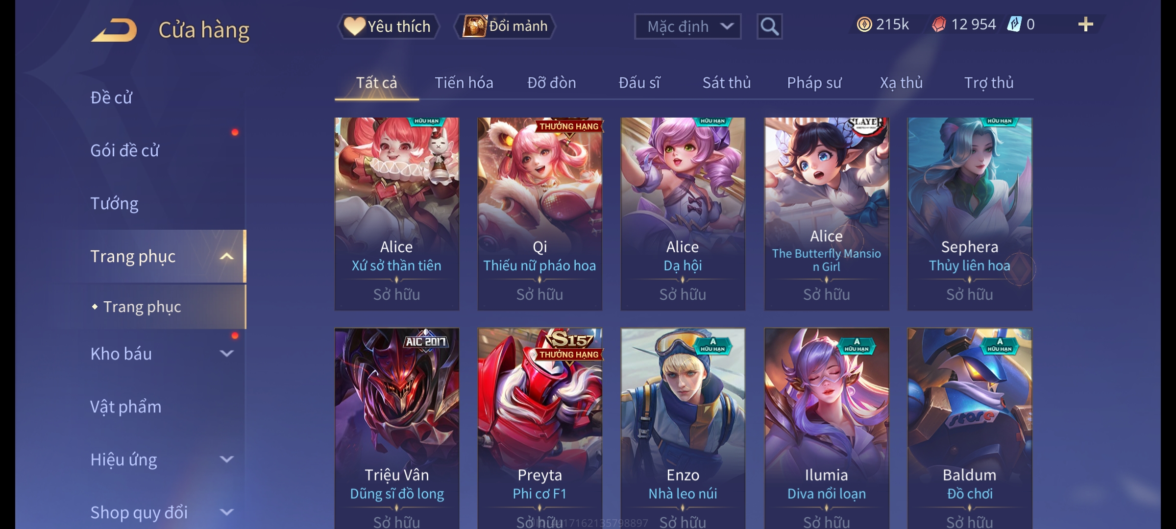
Task: Select the Sephera Thủy liên hoa skin card
Action: click(x=970, y=214)
